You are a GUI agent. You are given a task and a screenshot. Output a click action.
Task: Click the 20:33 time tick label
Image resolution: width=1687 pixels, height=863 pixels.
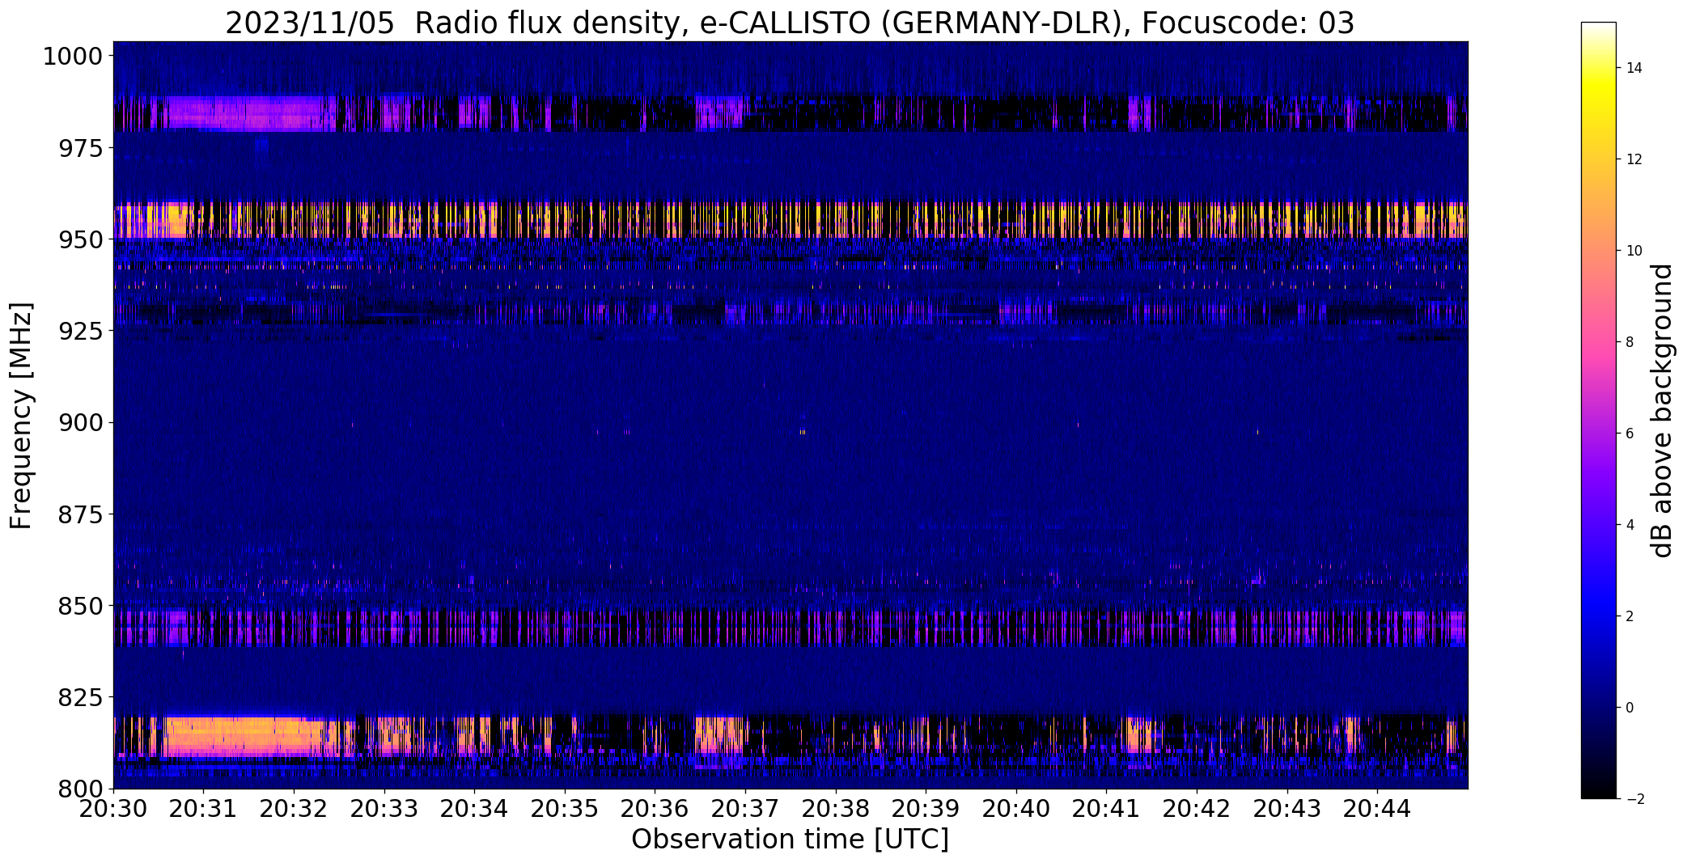[x=384, y=808]
